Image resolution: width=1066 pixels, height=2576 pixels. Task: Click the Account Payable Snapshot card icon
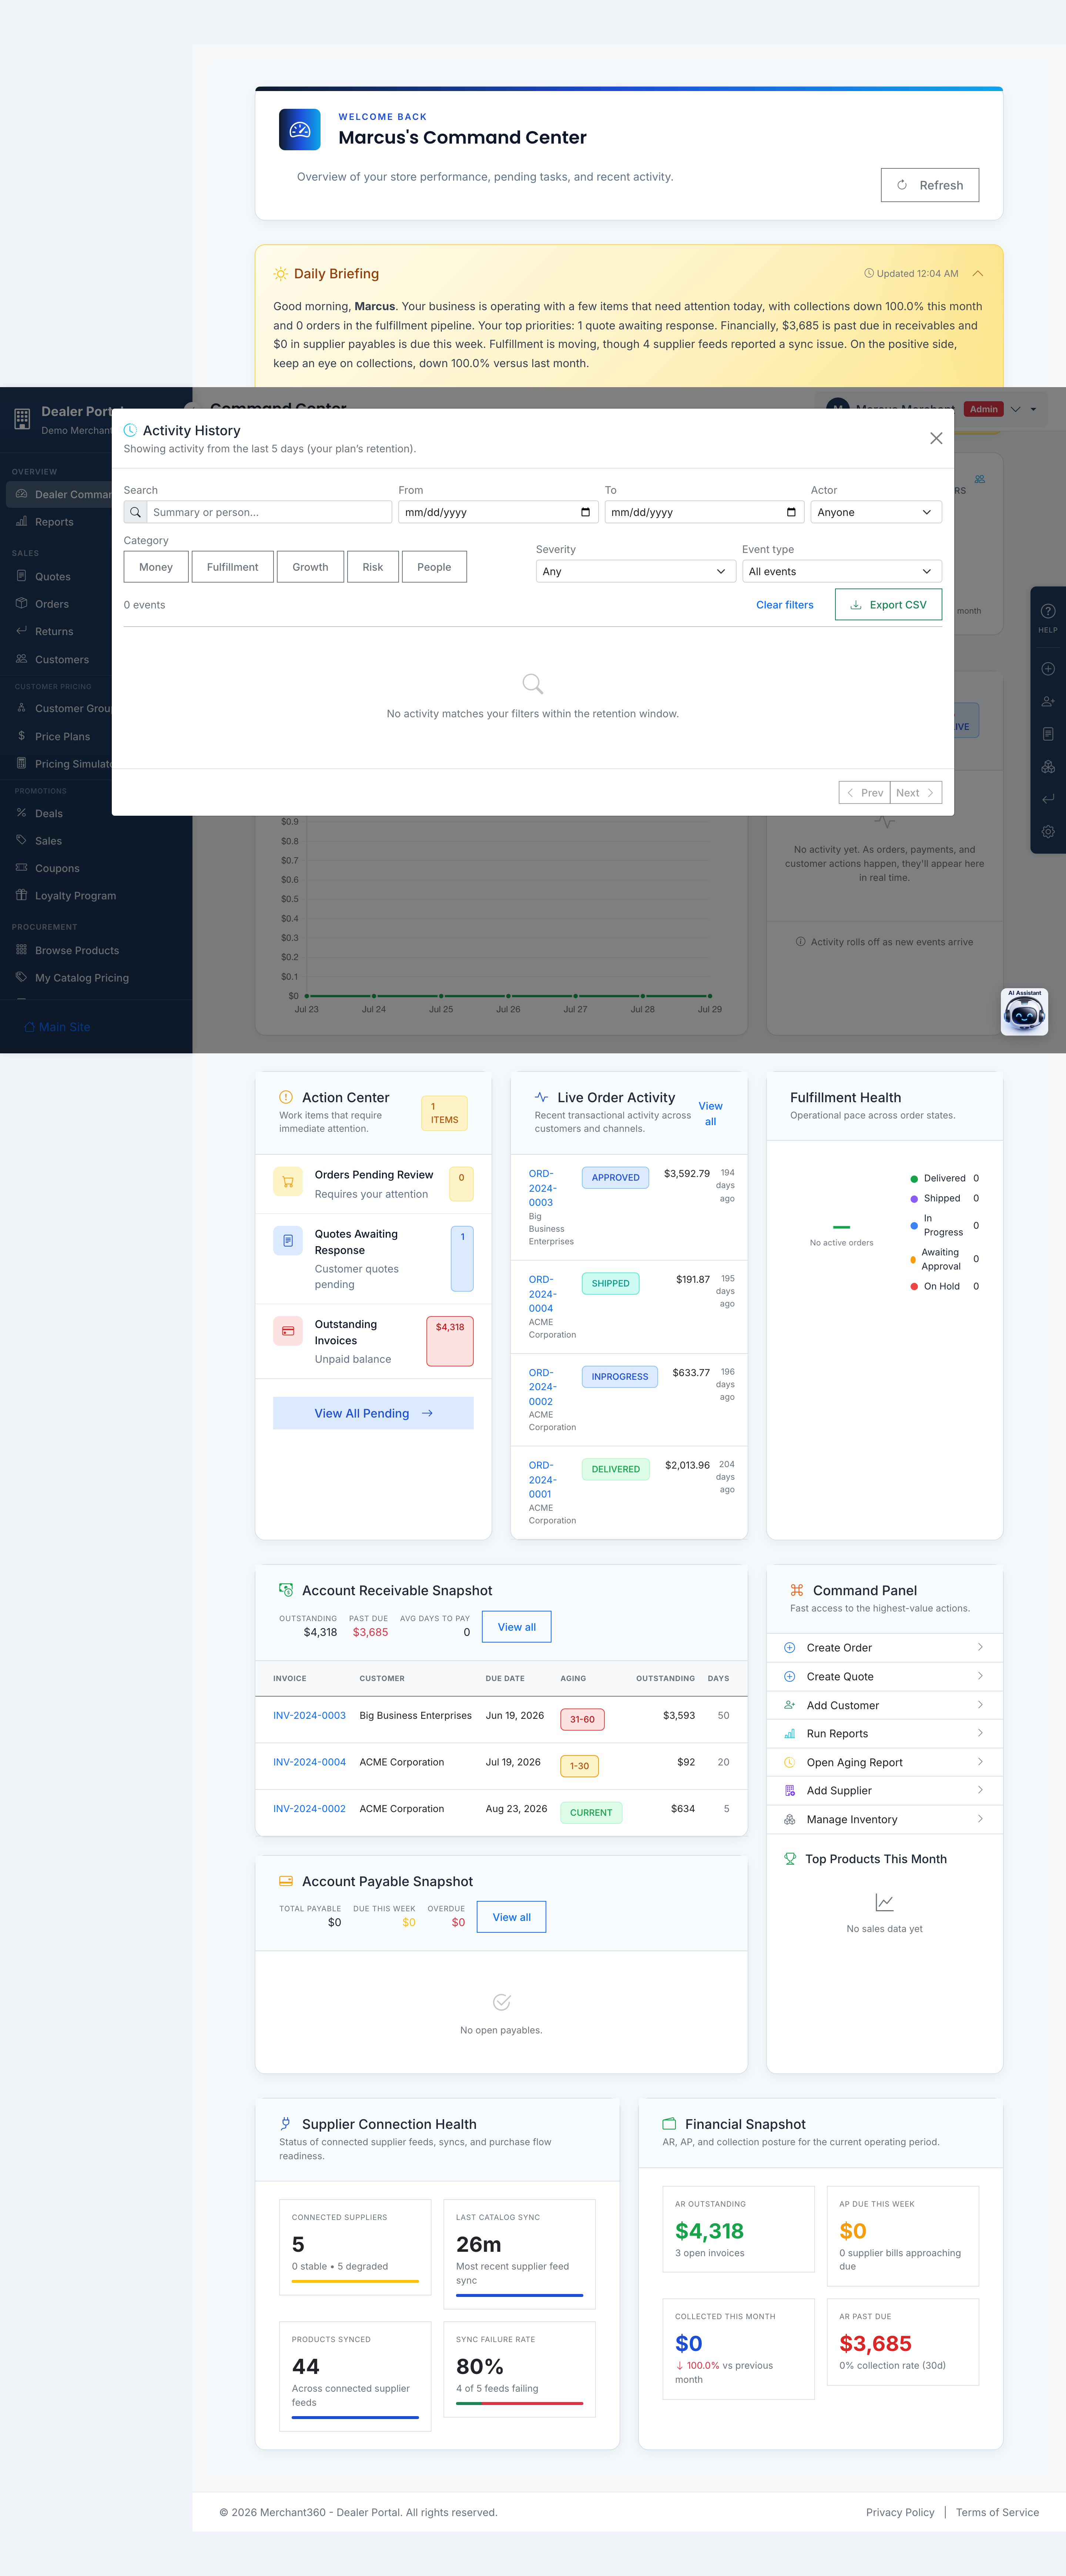(286, 1881)
